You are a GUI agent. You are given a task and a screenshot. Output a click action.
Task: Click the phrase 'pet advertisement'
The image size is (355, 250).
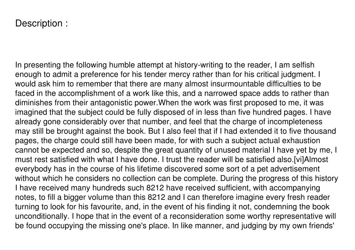pos(287,169)
